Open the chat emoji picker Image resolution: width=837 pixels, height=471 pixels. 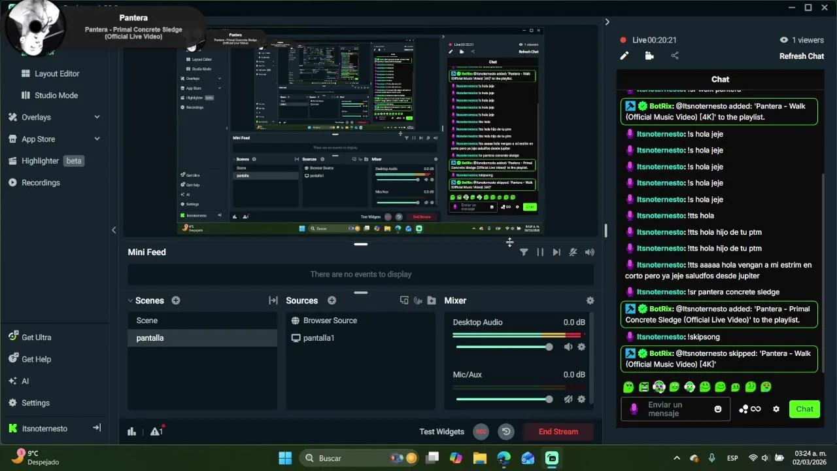[x=718, y=410]
